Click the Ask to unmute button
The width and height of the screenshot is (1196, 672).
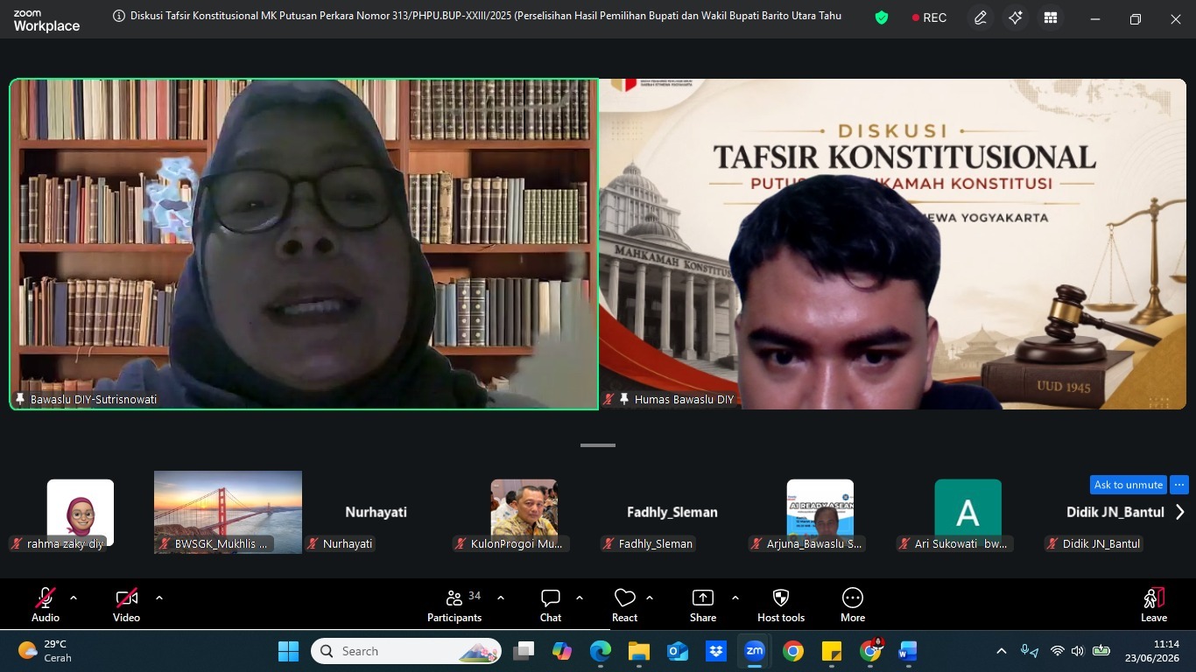pyautogui.click(x=1129, y=485)
